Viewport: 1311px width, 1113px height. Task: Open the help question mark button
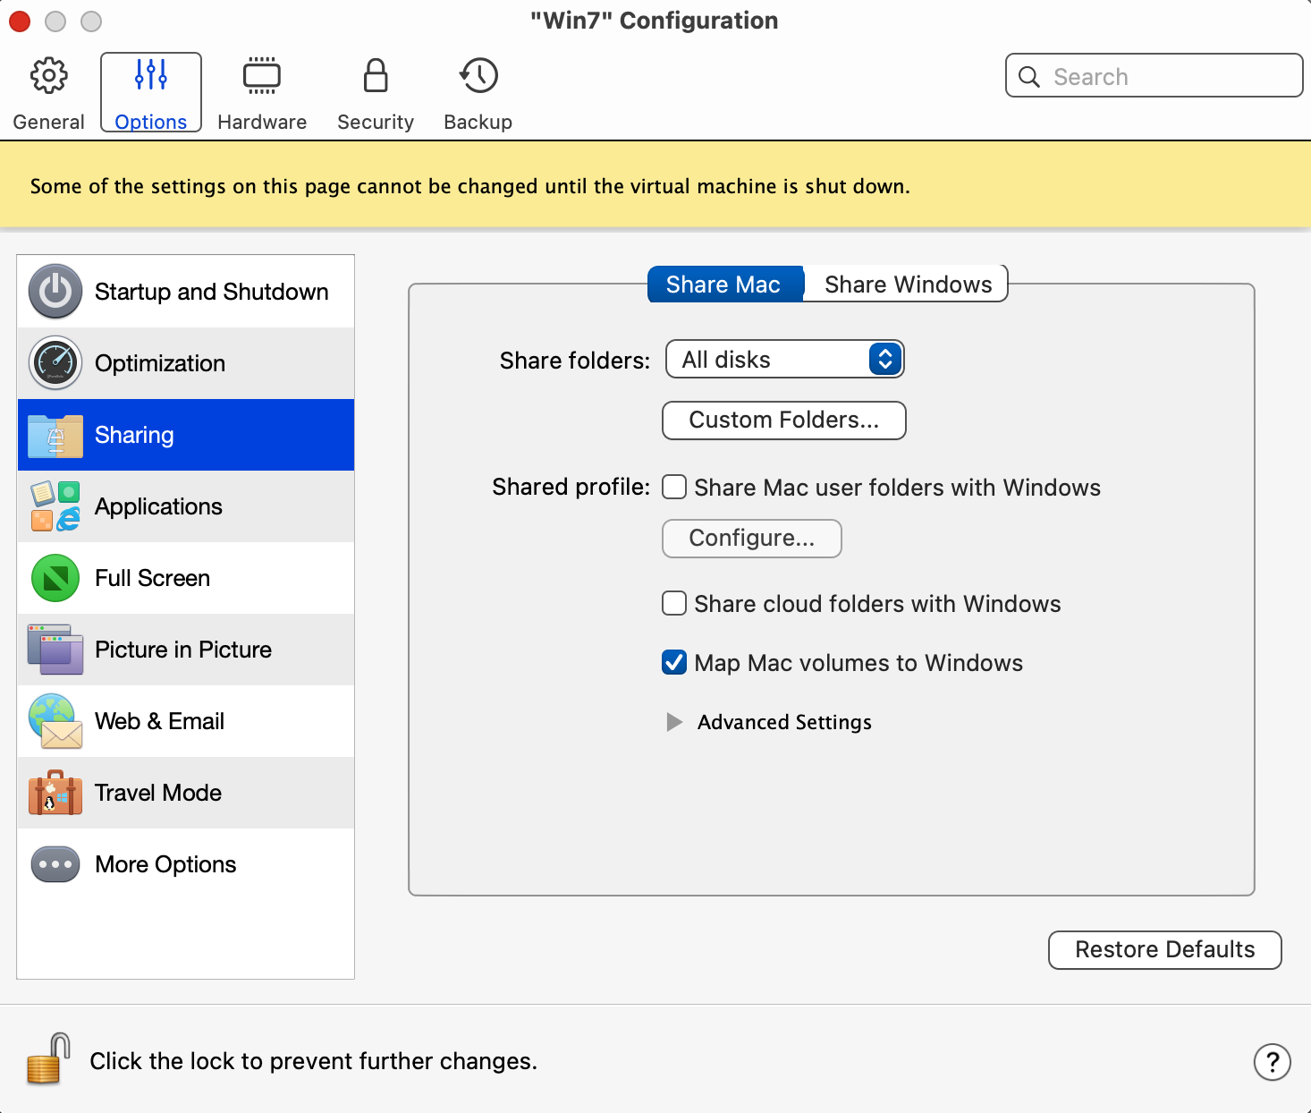coord(1272,1062)
